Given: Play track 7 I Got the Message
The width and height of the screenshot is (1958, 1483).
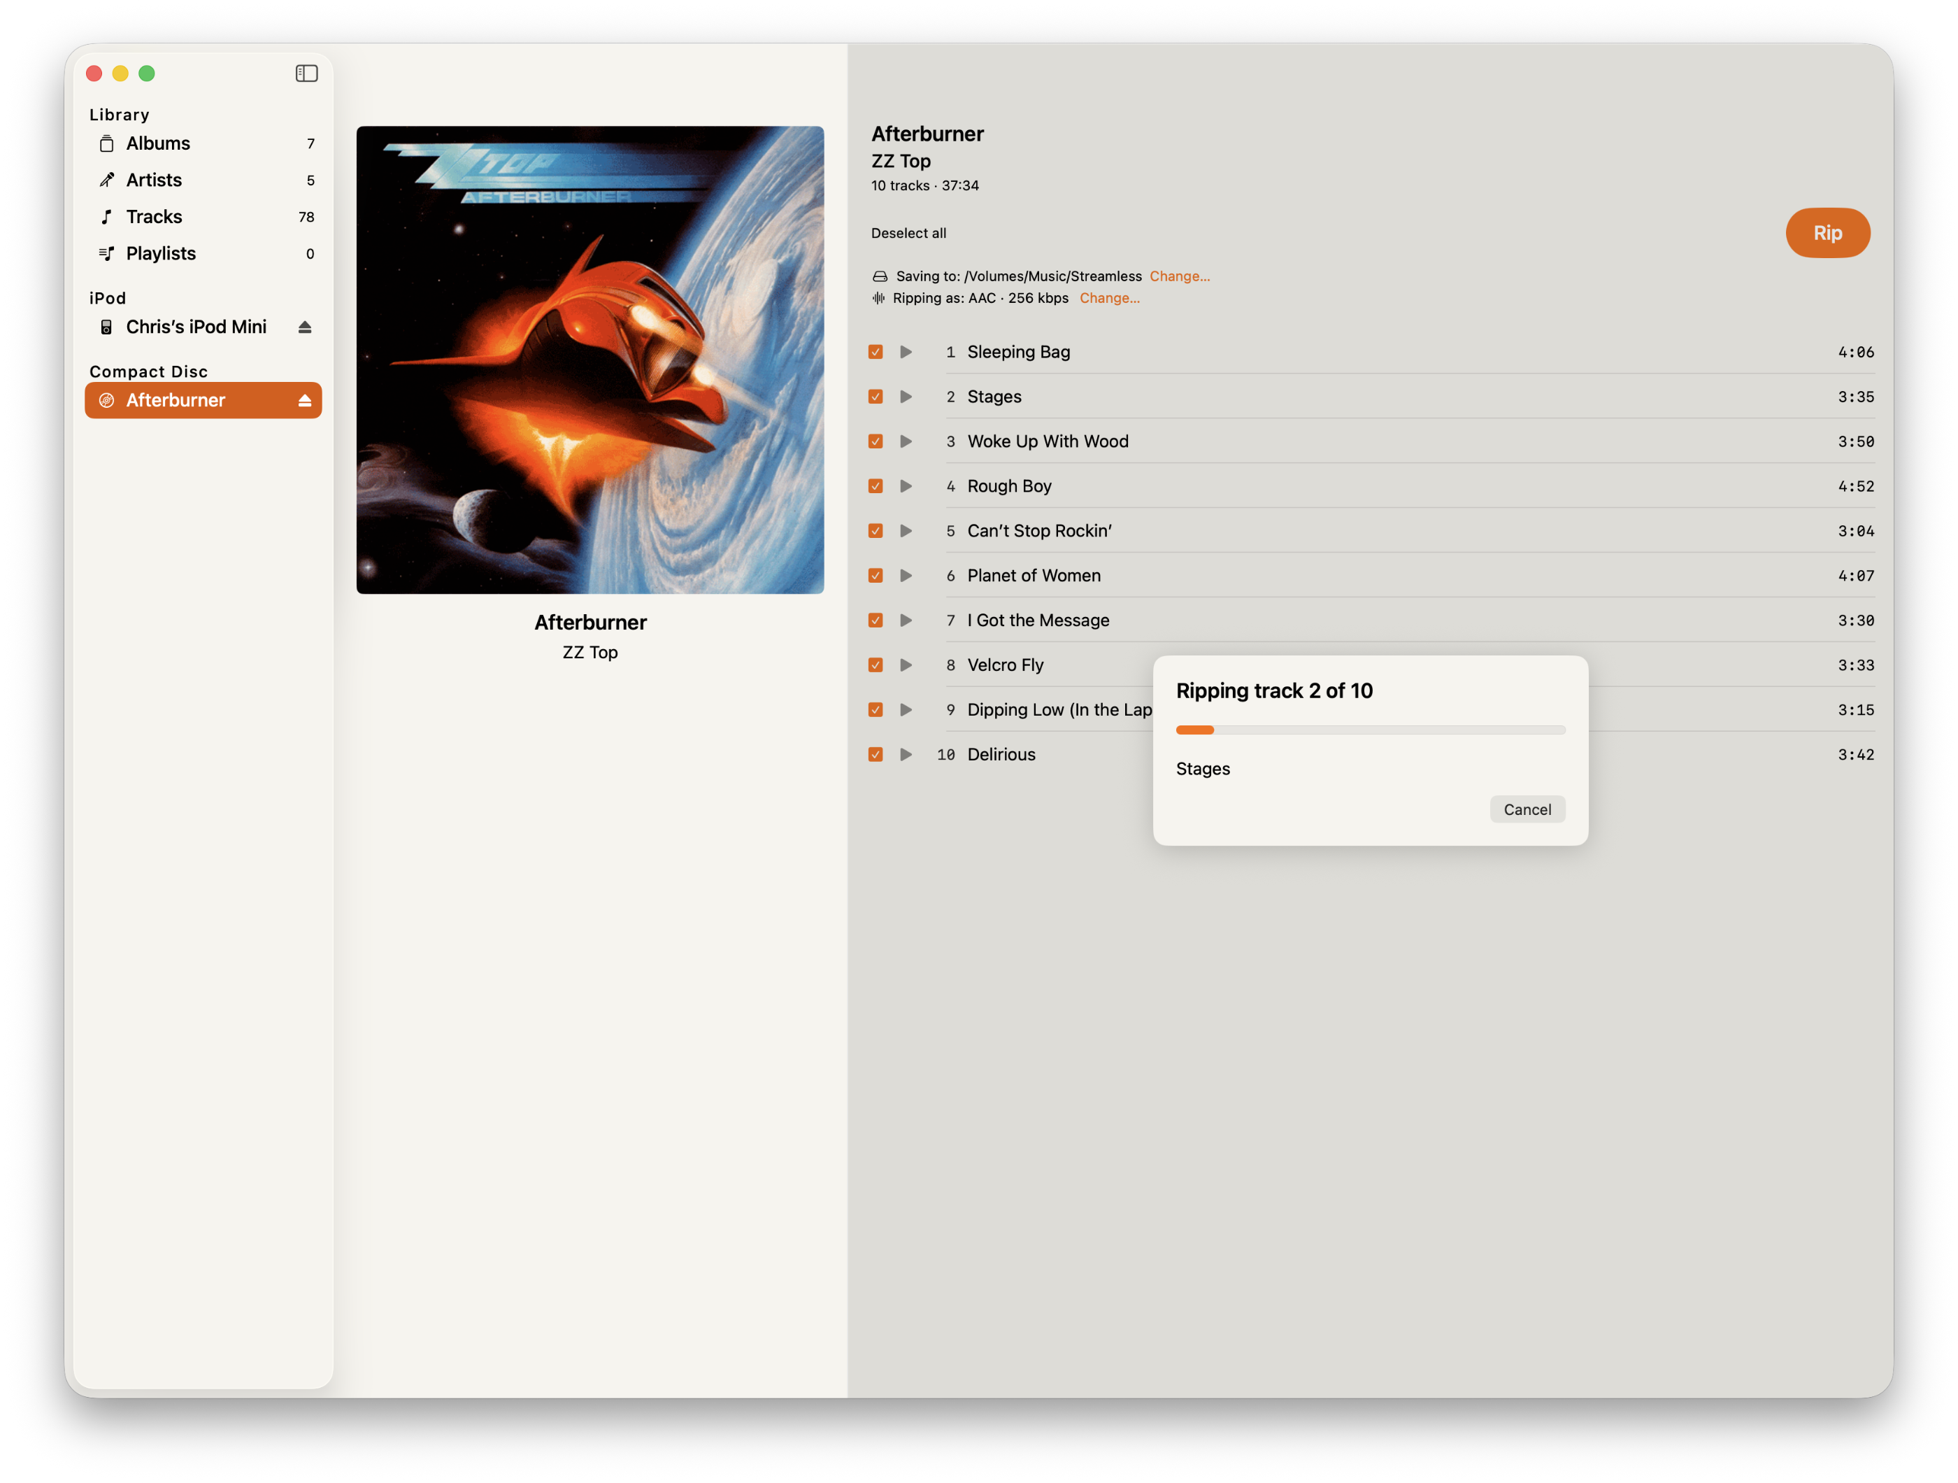Looking at the screenshot, I should click(x=906, y=620).
